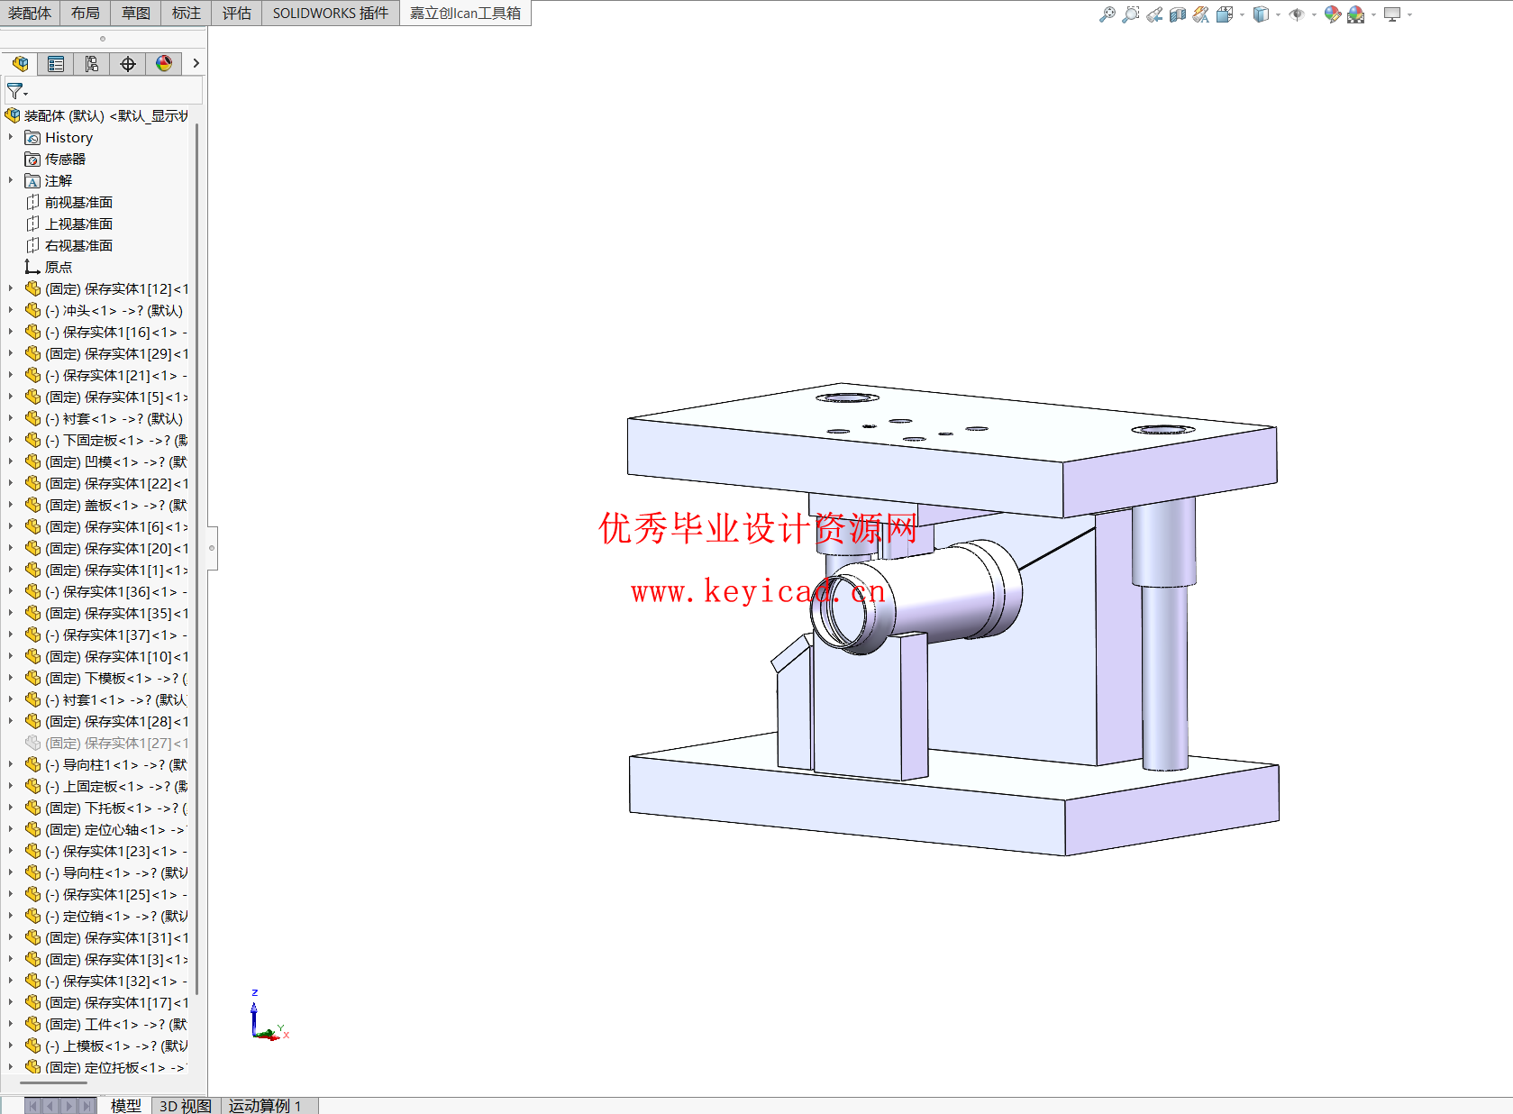Select the 原点 origin item

(49, 267)
